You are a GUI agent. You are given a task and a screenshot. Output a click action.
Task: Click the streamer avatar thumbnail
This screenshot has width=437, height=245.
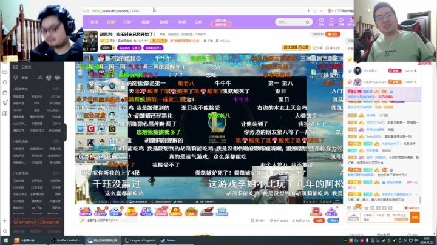(90, 41)
